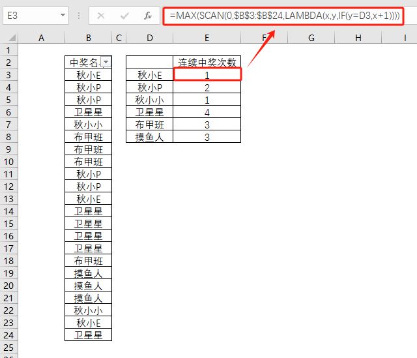Select cell E7 showing 3

(207, 125)
